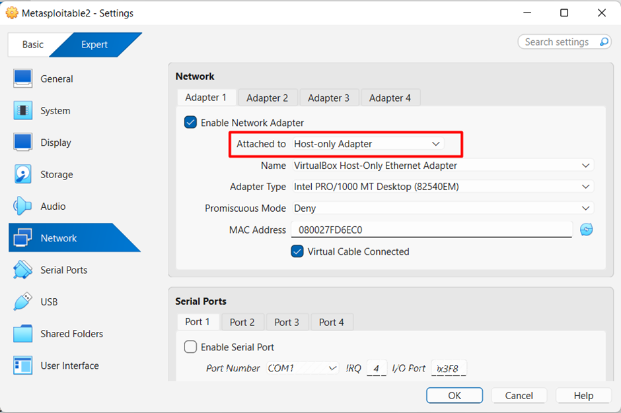Expand the Adapter Type dropdown

coord(443,187)
